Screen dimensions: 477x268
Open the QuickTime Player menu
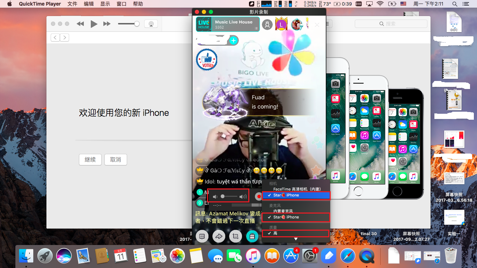pos(40,4)
